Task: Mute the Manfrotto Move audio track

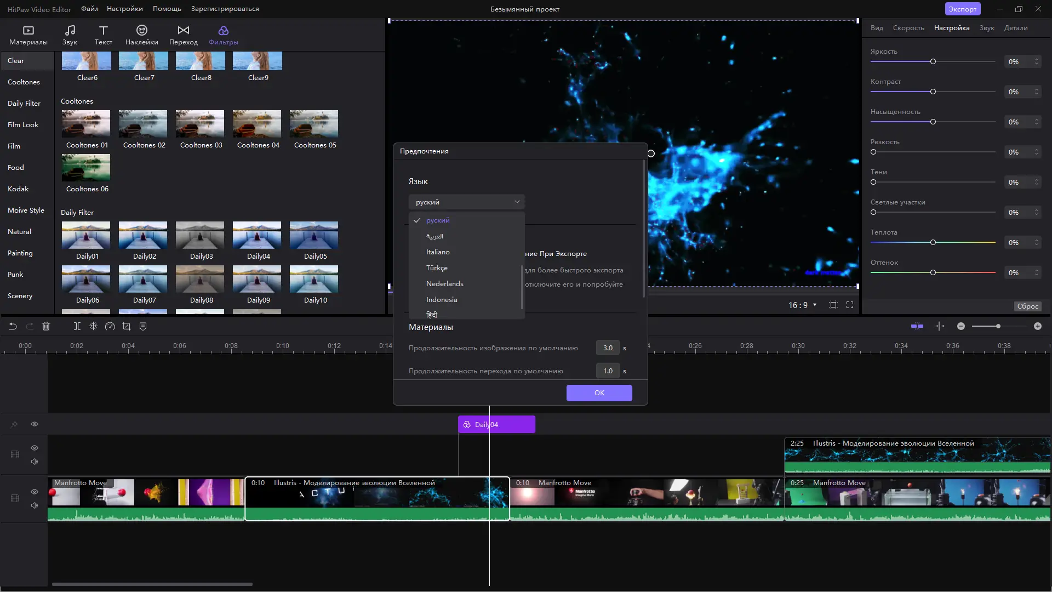Action: (35, 505)
